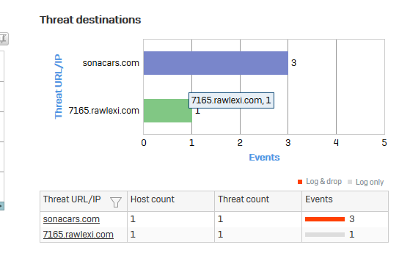
Task: Click the sonacars.com axis label in chart
Action: [x=111, y=63]
